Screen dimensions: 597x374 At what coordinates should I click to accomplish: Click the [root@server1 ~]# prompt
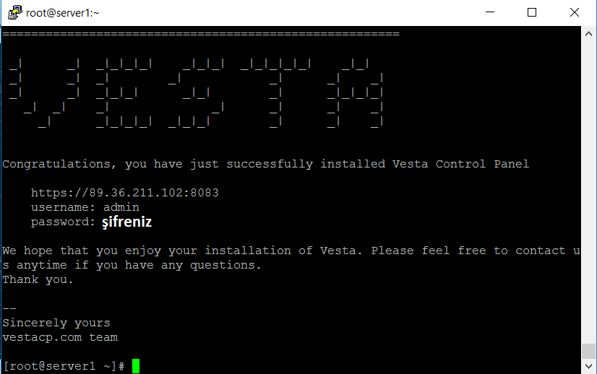click(x=64, y=366)
